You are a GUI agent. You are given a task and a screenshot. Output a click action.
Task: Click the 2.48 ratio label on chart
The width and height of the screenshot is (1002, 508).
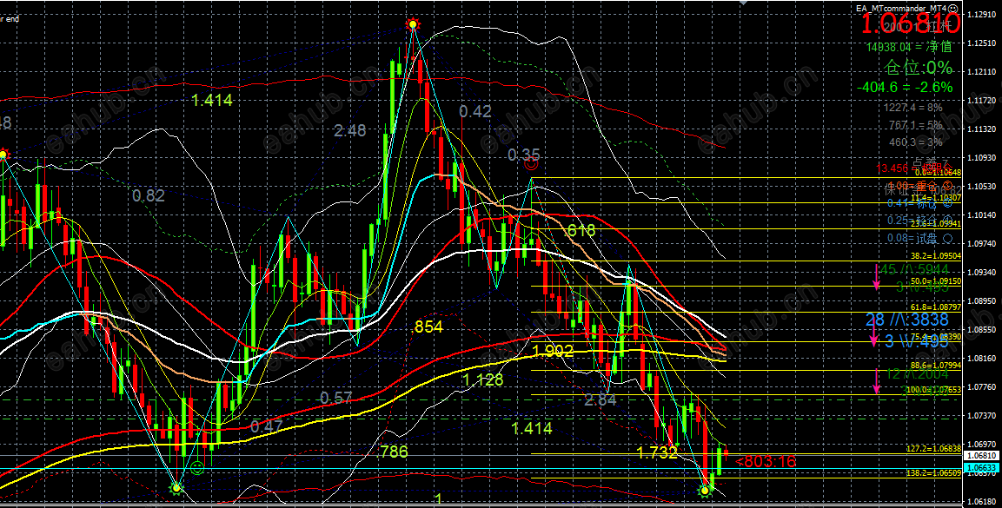click(350, 131)
